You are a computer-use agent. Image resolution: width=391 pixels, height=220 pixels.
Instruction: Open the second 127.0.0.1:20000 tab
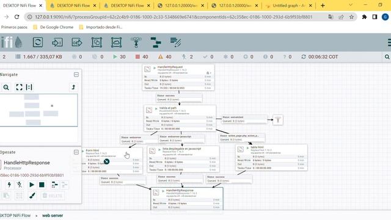(x=235, y=5)
